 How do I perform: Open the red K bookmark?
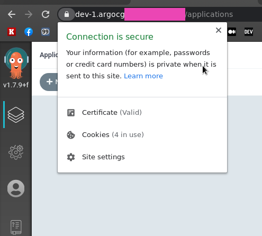point(12,32)
